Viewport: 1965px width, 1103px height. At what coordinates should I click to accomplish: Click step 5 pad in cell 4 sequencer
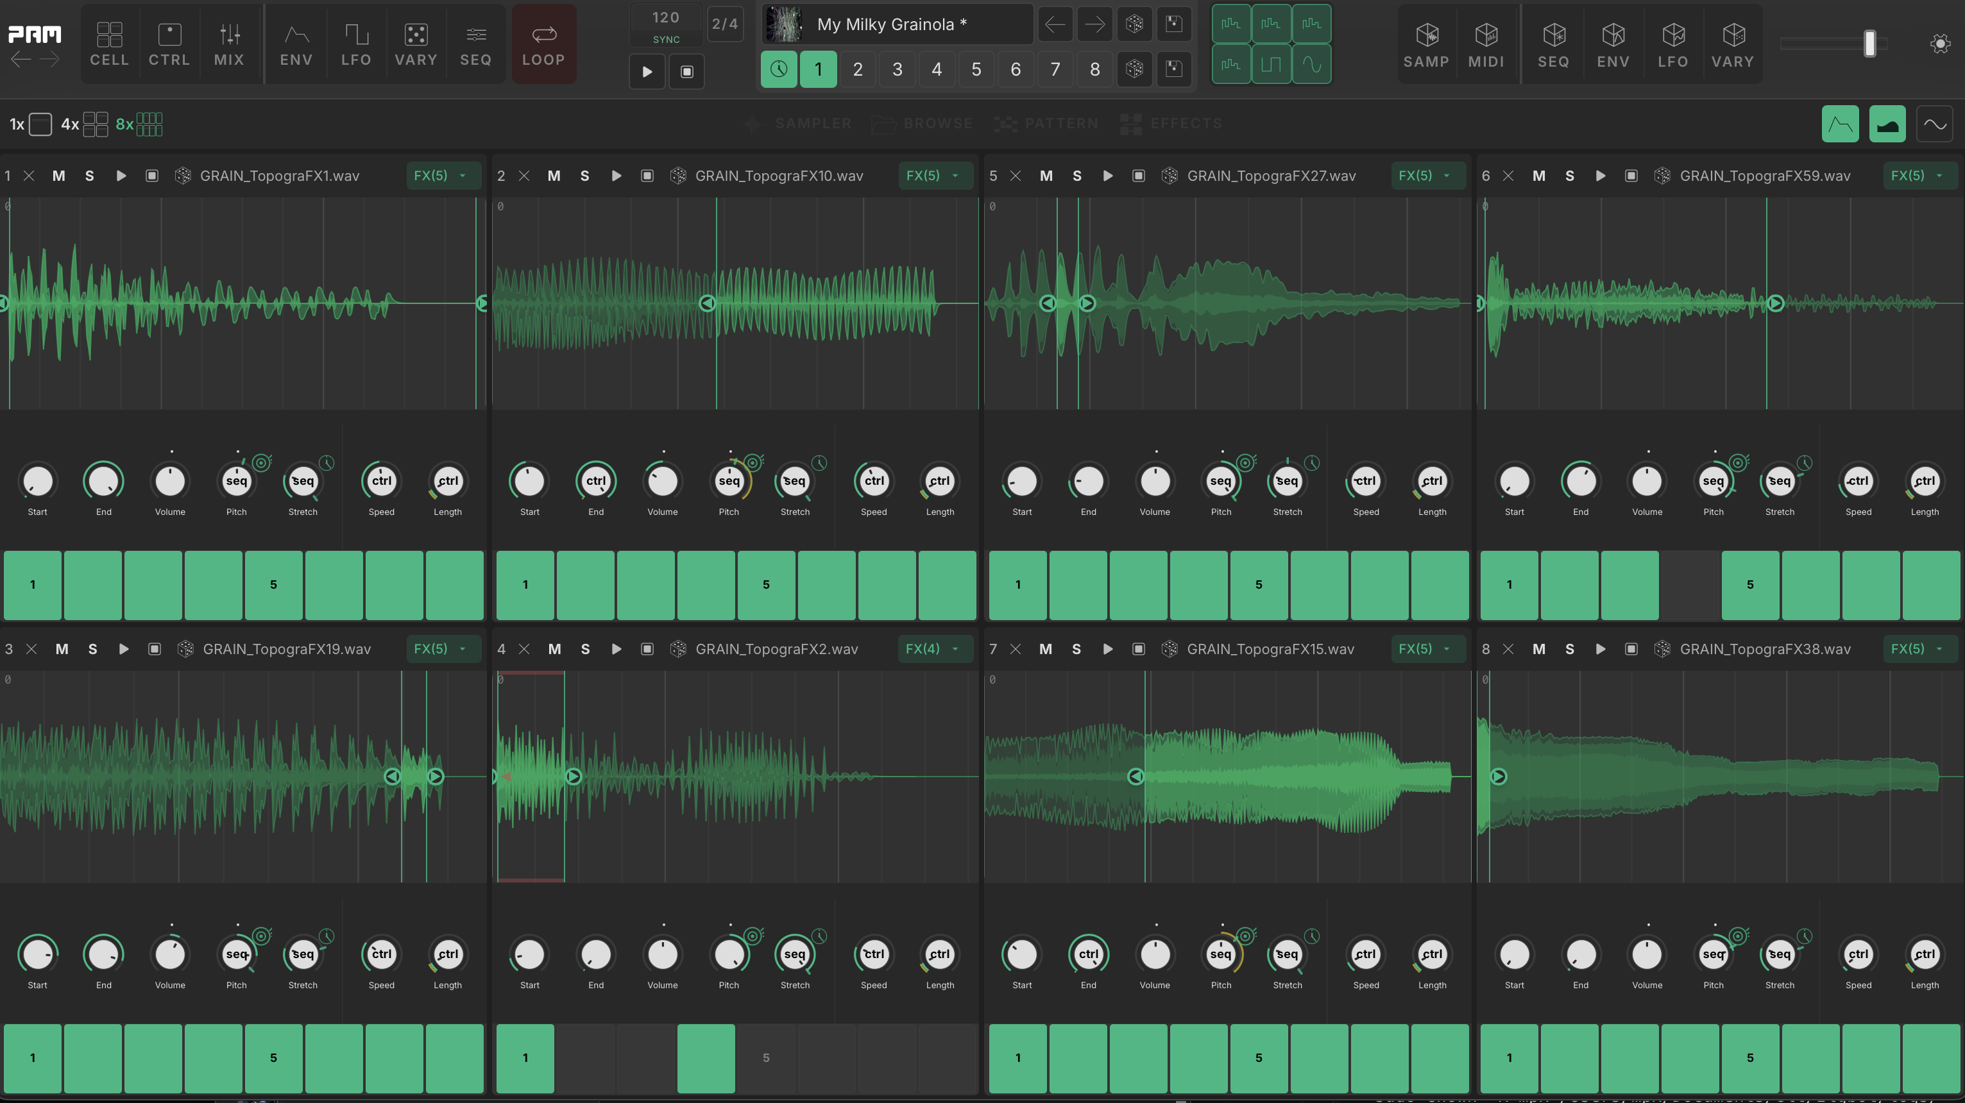766,1058
